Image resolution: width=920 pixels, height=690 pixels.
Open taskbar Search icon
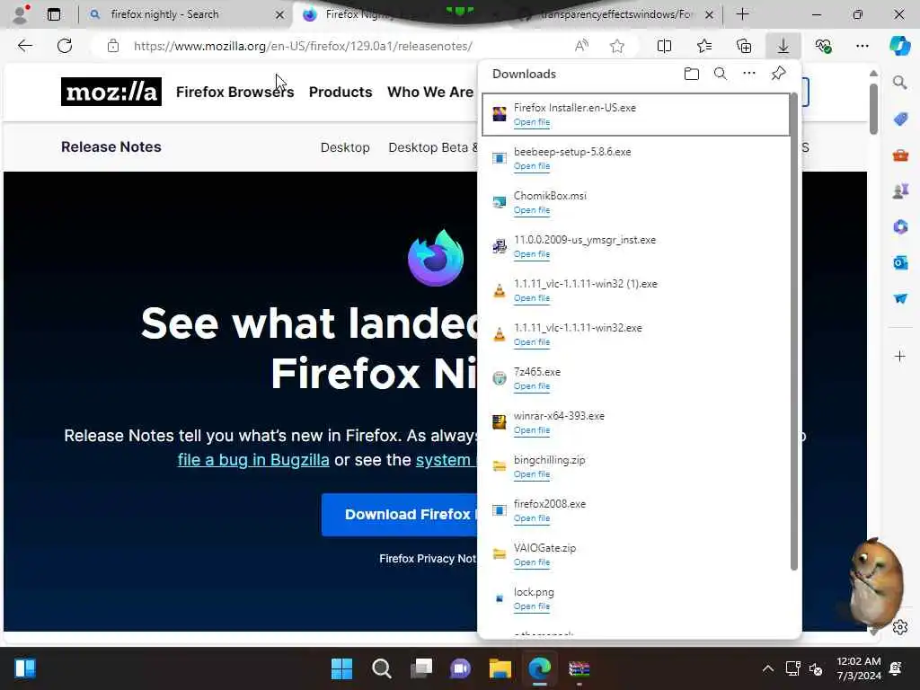point(381,668)
